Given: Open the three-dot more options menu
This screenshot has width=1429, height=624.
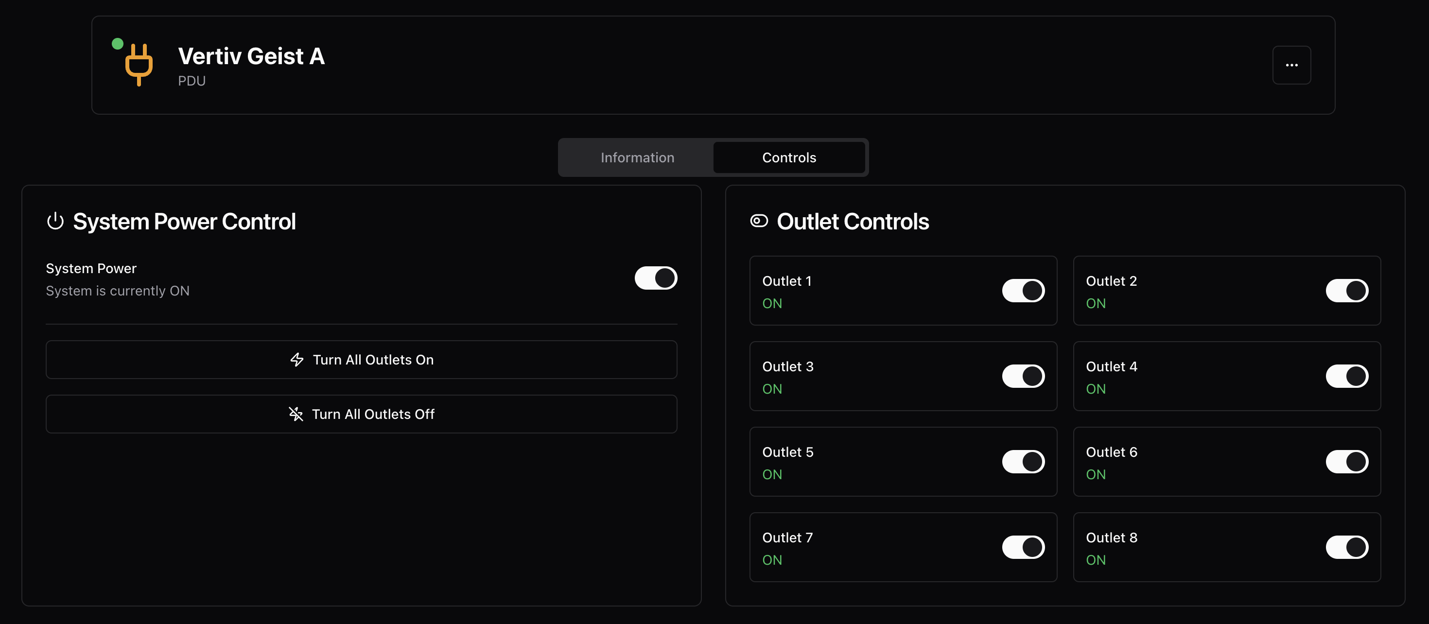Looking at the screenshot, I should point(1291,65).
